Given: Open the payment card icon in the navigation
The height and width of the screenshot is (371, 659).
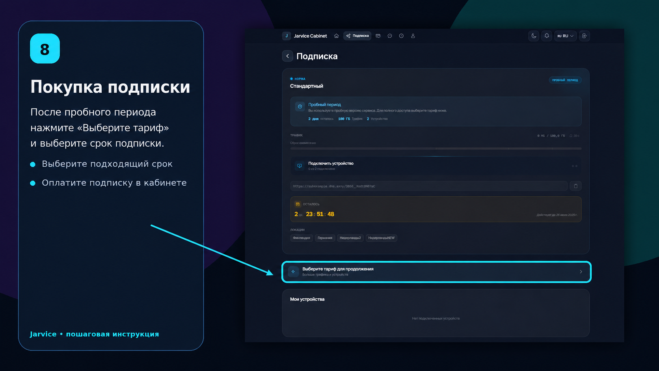Looking at the screenshot, I should pyautogui.click(x=378, y=36).
